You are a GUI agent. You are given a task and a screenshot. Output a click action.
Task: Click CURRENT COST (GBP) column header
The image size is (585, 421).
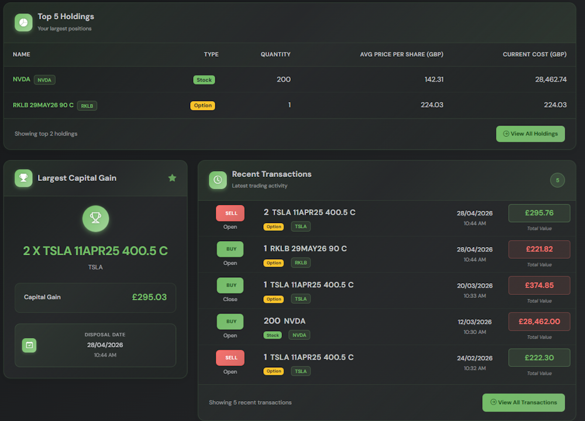534,54
